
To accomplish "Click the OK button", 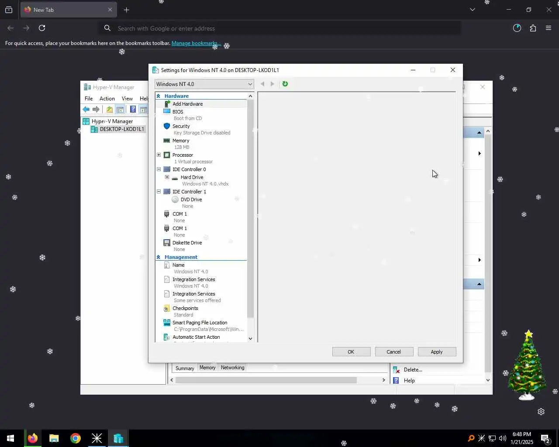I will pyautogui.click(x=351, y=352).
